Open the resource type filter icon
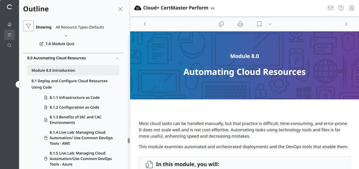The height and width of the screenshot is (169, 359). [28, 26]
